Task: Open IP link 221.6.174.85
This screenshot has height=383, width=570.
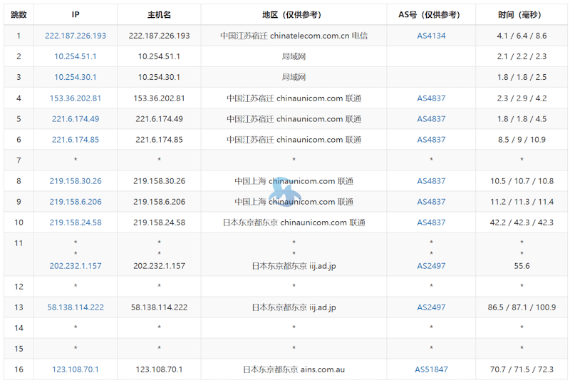Action: [76, 140]
